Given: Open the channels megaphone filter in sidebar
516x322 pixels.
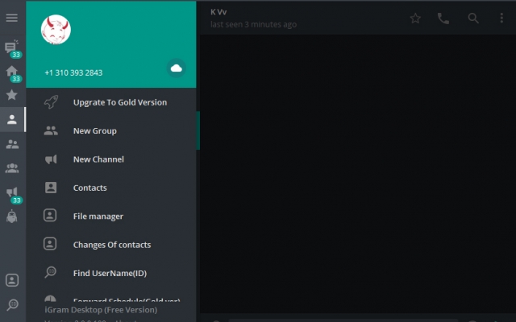Looking at the screenshot, I should pos(12,195).
